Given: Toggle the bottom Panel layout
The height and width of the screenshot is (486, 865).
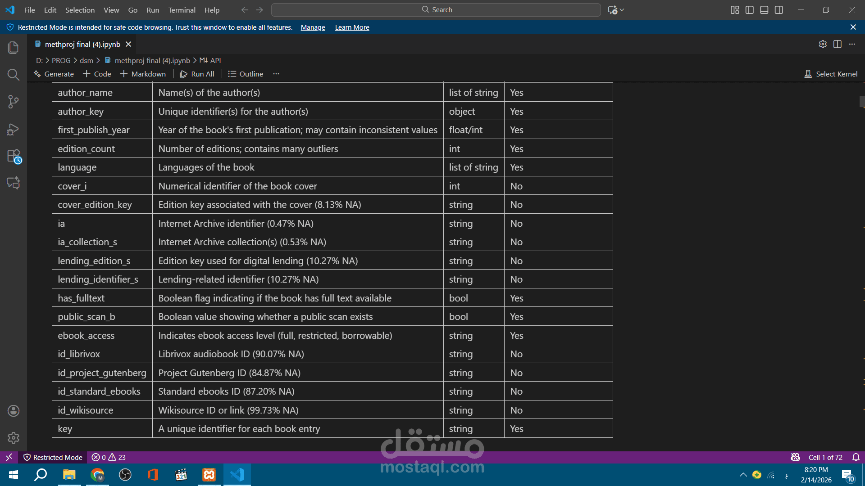Looking at the screenshot, I should click(x=764, y=10).
